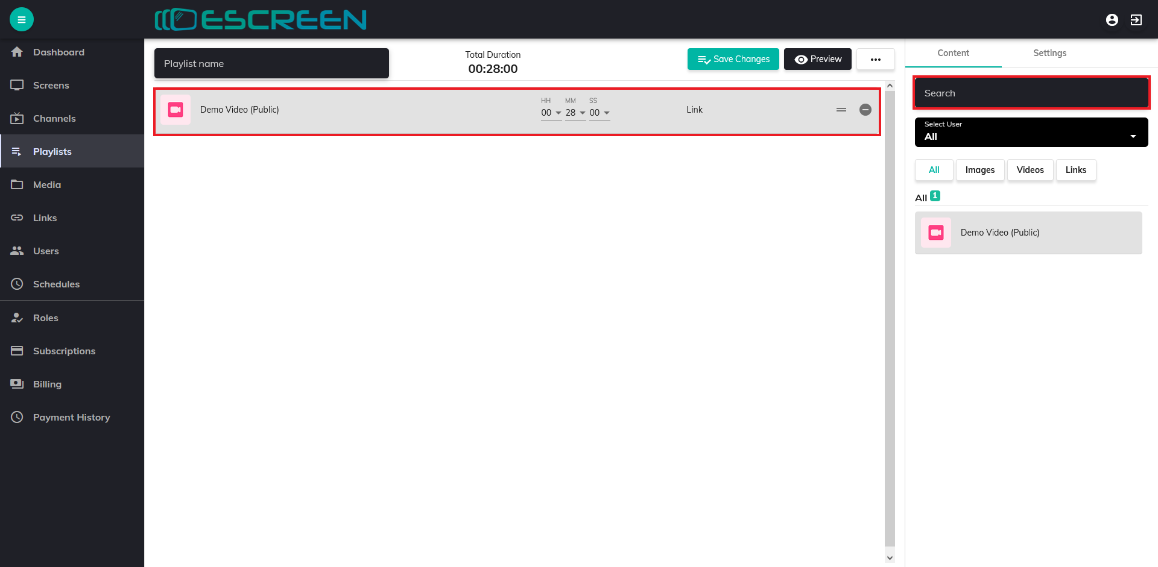Open the minutes MM dropdown
The width and height of the screenshot is (1158, 567).
click(575, 113)
